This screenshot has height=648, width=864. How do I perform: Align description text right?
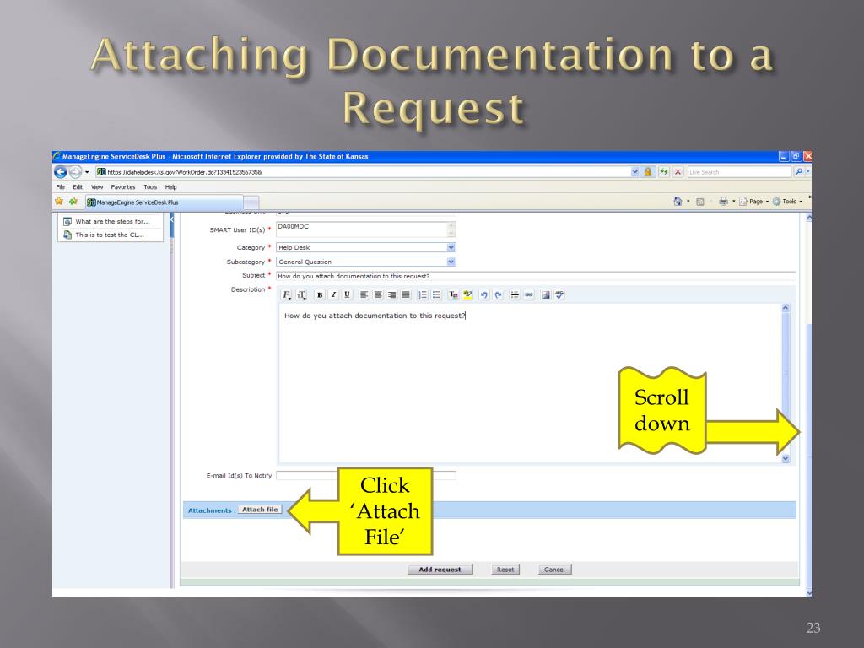coord(391,294)
